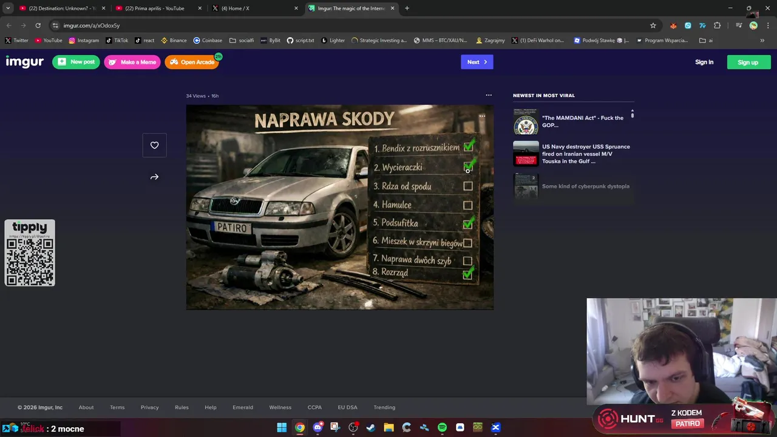The image size is (777, 437).
Task: Expand the ai bookmarks folder
Action: (706, 41)
